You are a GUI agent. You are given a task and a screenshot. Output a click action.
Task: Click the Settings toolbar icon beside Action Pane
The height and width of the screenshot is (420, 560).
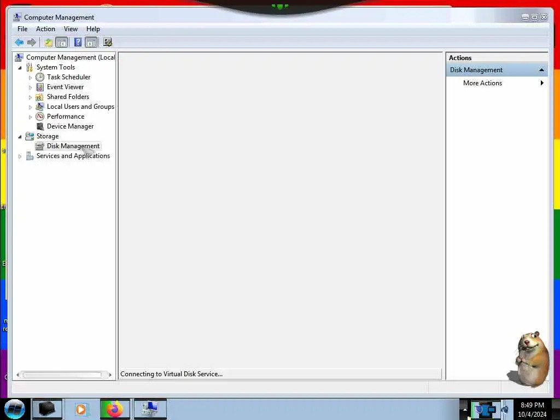click(108, 43)
